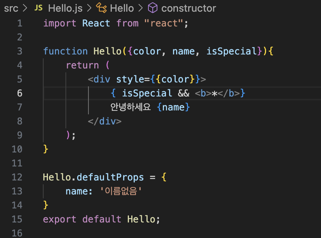Click the isSpecial parameter on line 3
This screenshot has height=238, width=321.
click(231, 51)
